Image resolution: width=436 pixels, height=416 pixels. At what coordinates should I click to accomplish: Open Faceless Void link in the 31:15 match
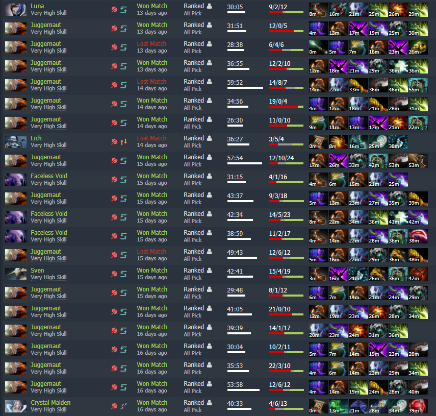tap(48, 176)
